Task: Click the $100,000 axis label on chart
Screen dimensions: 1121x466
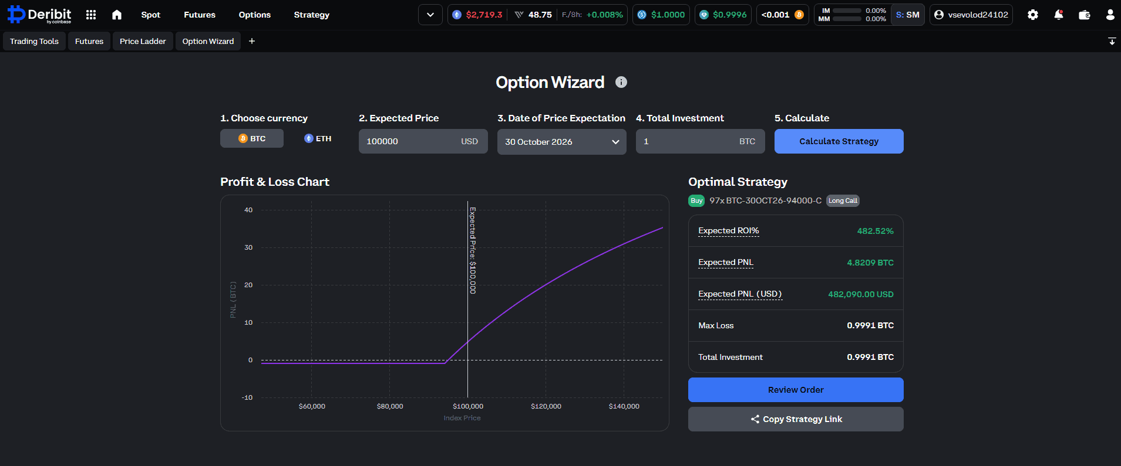Action: coord(468,406)
